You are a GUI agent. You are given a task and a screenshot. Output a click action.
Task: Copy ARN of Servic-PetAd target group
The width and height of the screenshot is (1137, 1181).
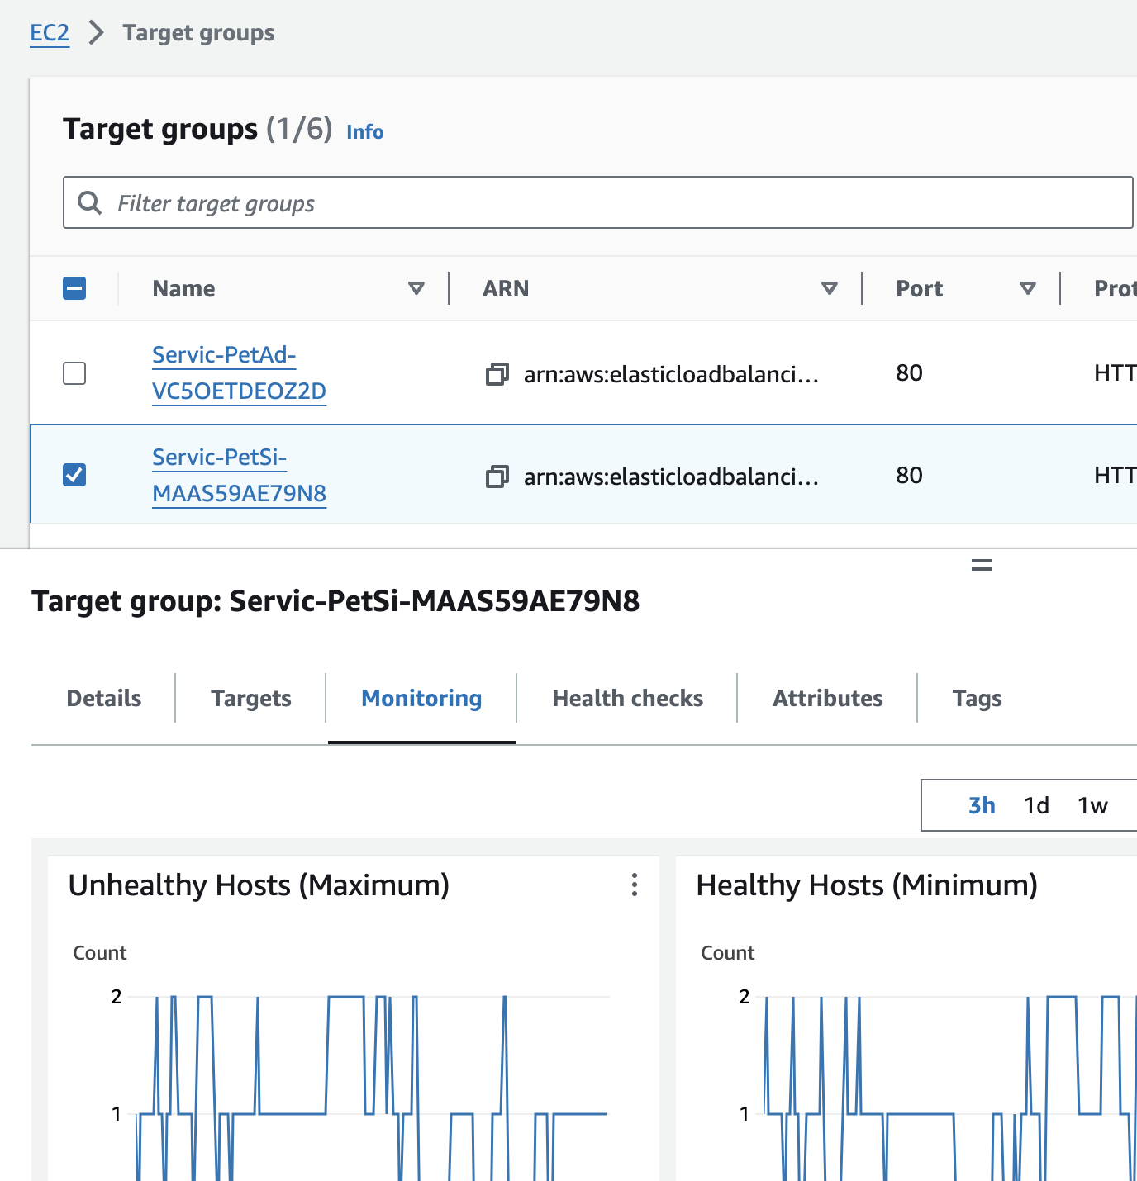click(x=497, y=374)
